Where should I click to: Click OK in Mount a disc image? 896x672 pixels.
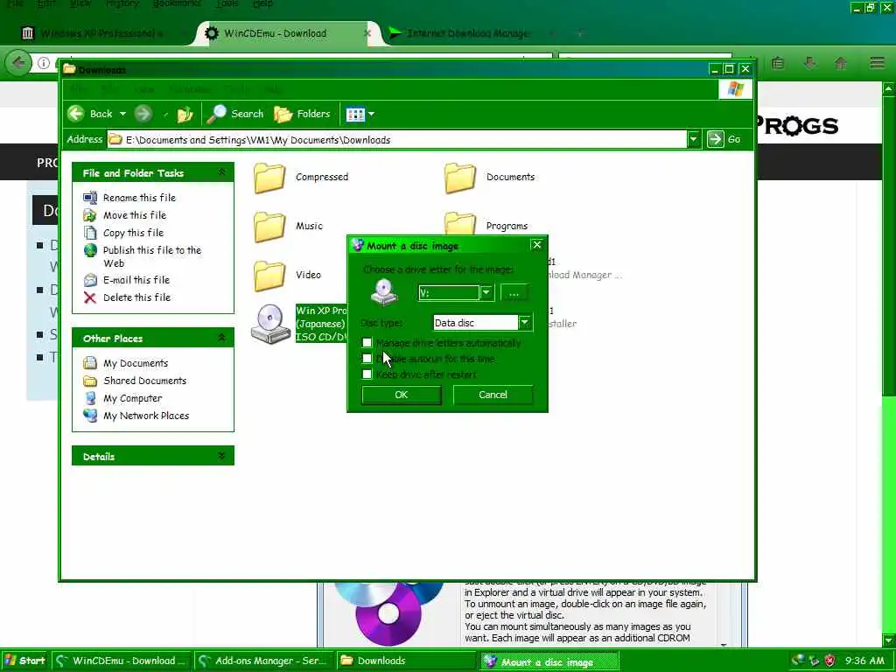[x=402, y=395]
